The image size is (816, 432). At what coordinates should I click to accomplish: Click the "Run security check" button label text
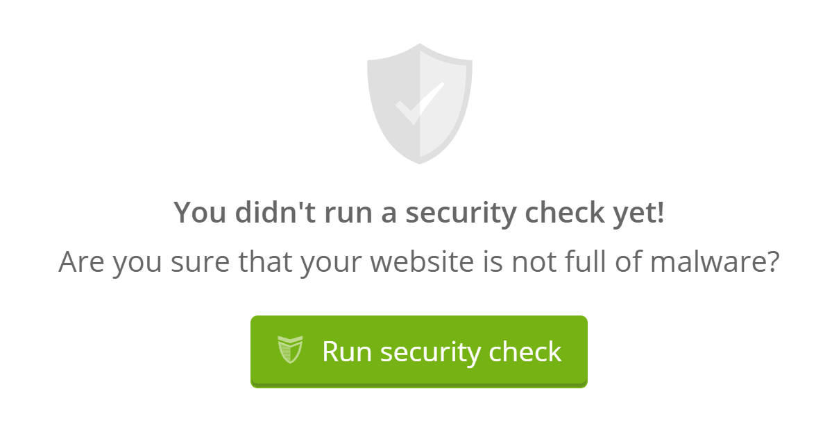(x=441, y=352)
